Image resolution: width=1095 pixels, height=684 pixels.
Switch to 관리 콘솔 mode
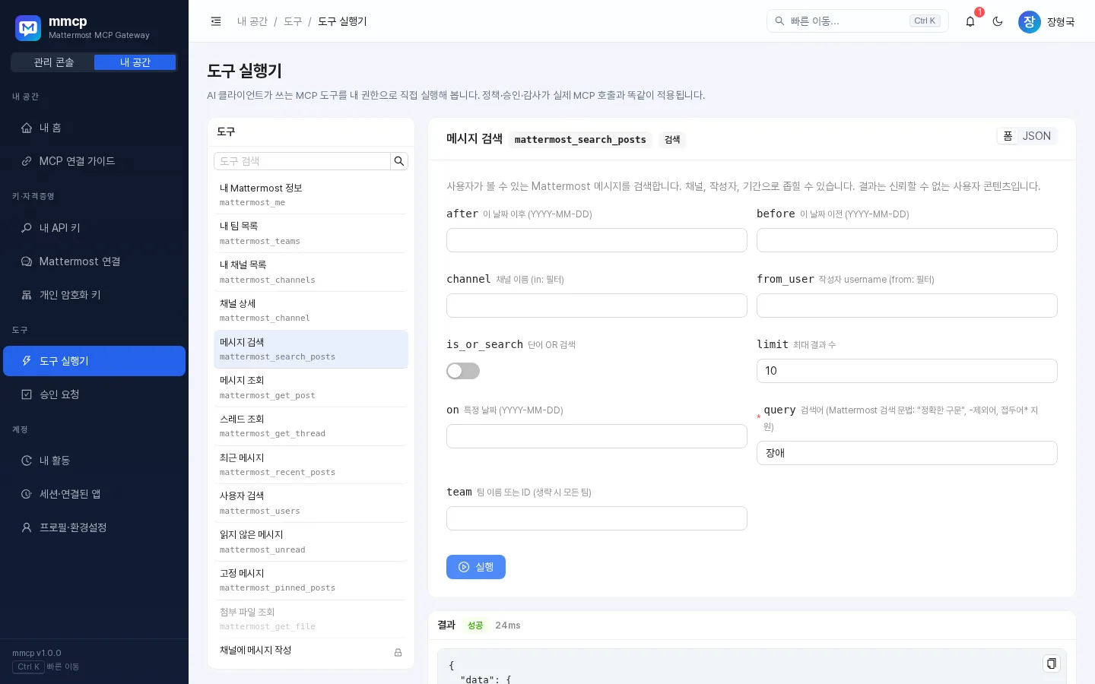click(53, 62)
